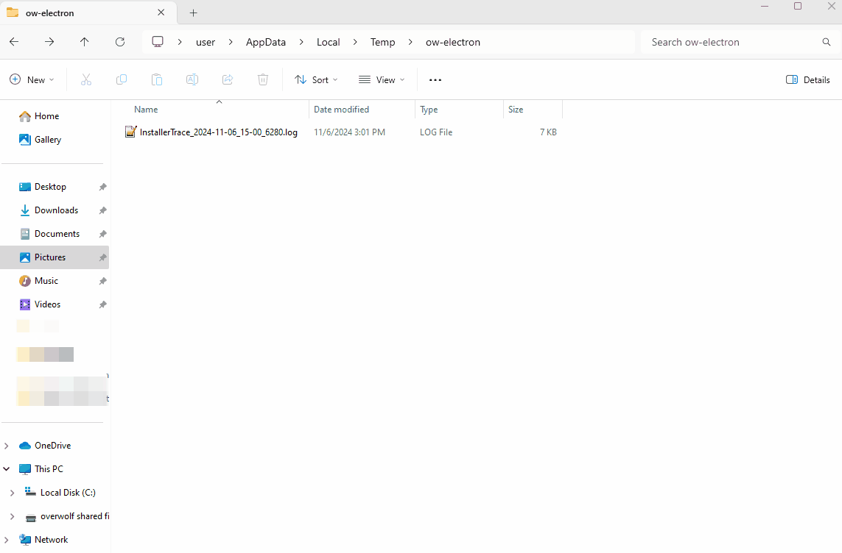Viewport: 842px width, 553px height.
Task: Click the Documents icon in sidebar
Action: 25,234
